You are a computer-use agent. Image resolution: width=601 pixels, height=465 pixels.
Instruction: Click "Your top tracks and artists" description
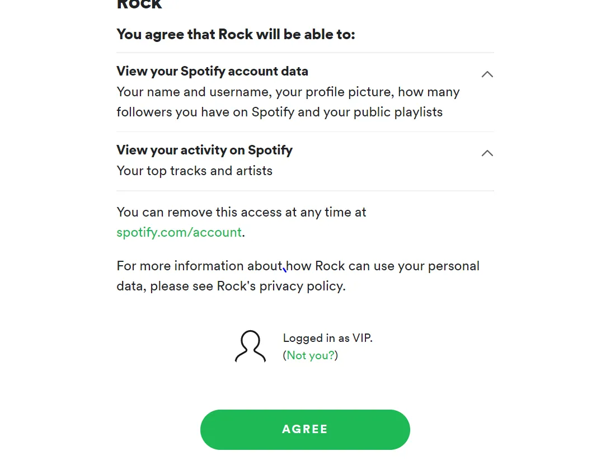point(194,171)
